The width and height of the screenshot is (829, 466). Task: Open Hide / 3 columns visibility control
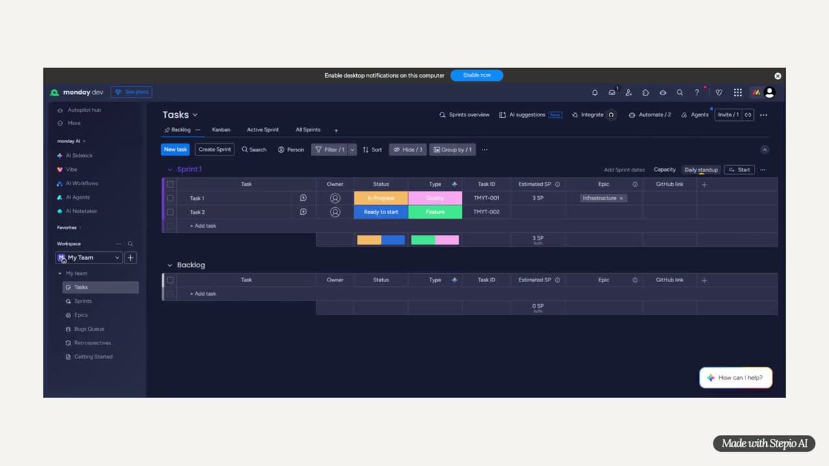click(x=408, y=150)
